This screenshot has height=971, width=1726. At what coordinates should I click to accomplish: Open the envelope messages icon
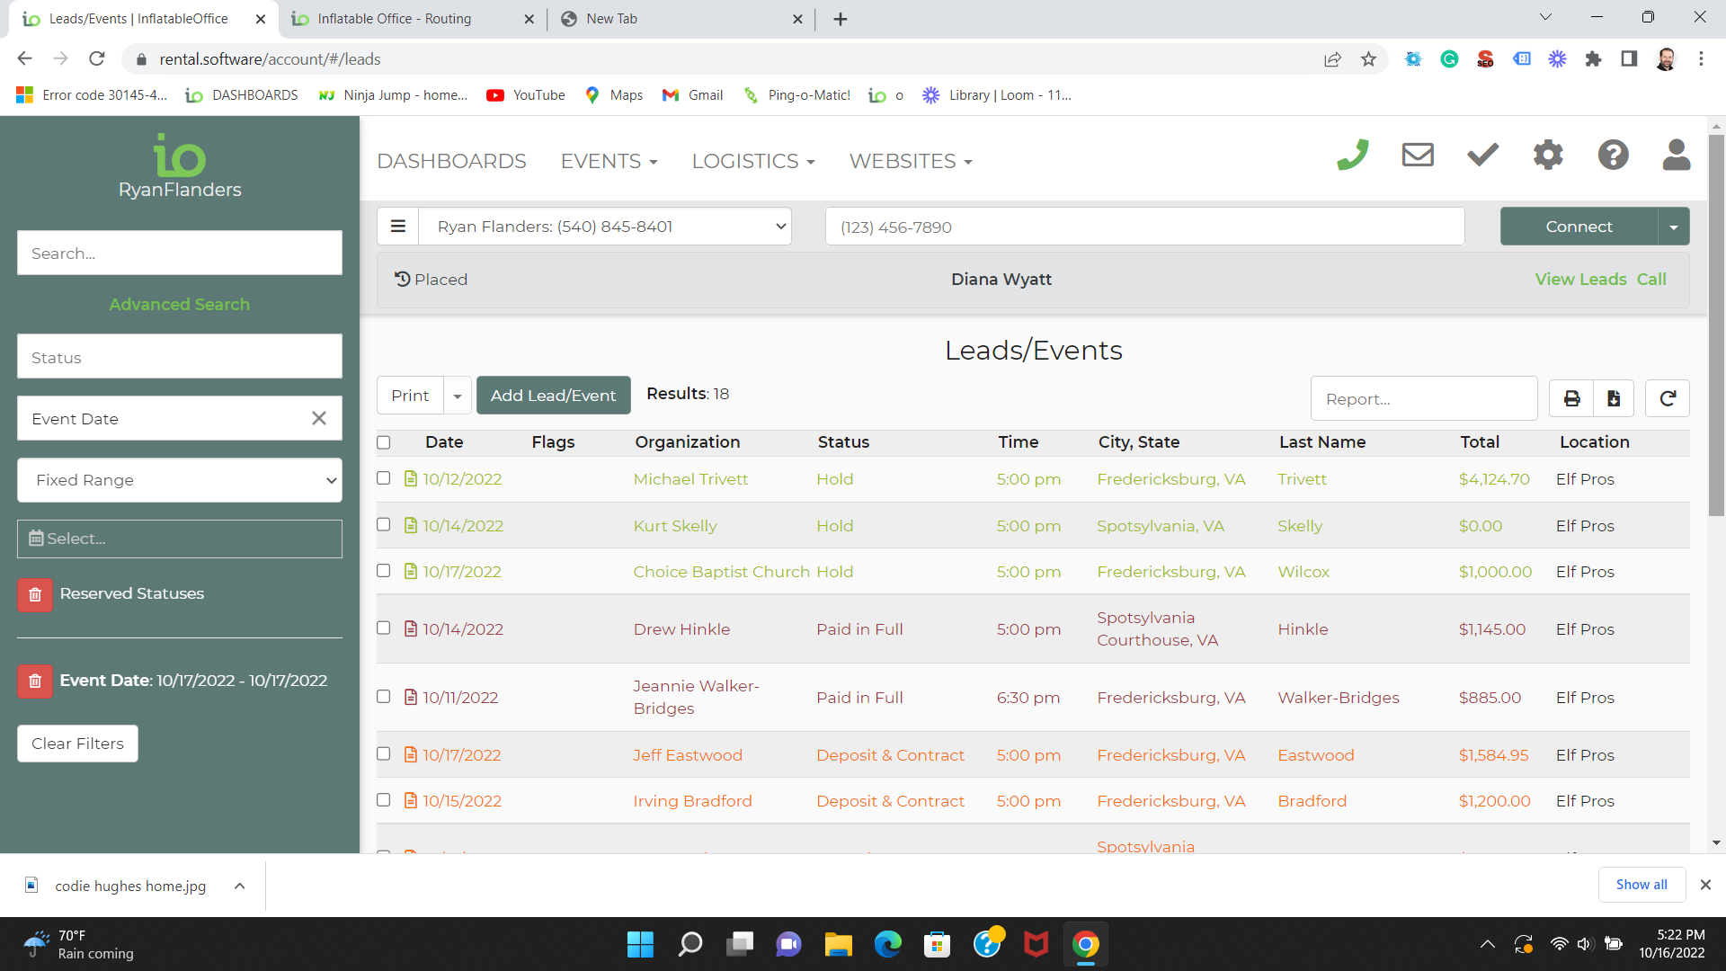click(x=1418, y=156)
